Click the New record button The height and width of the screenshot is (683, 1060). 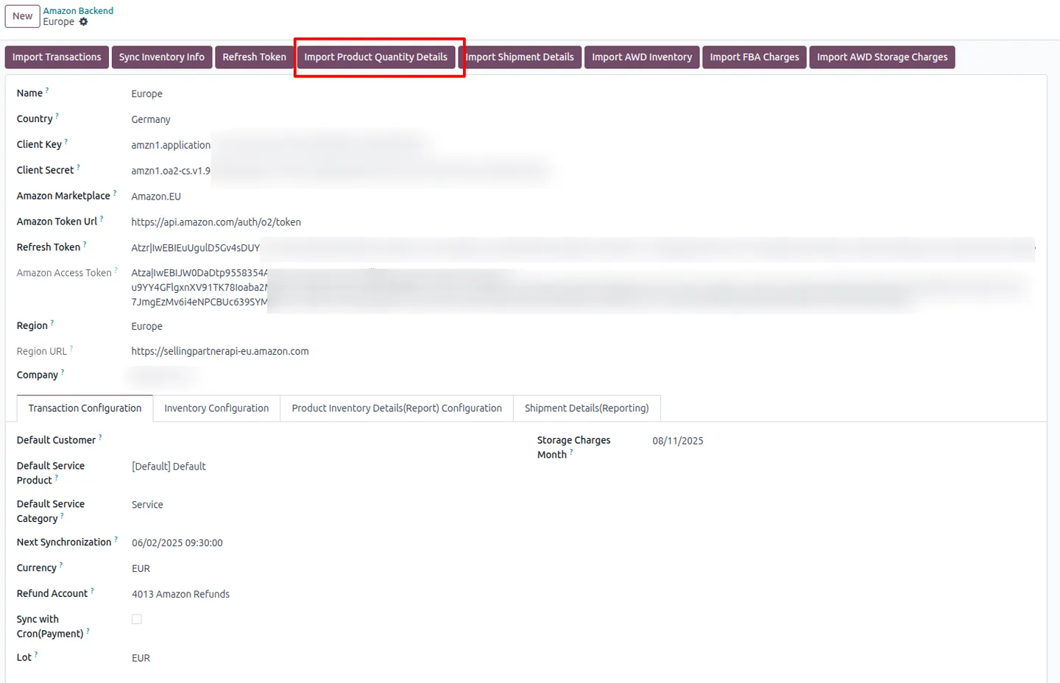tap(23, 16)
